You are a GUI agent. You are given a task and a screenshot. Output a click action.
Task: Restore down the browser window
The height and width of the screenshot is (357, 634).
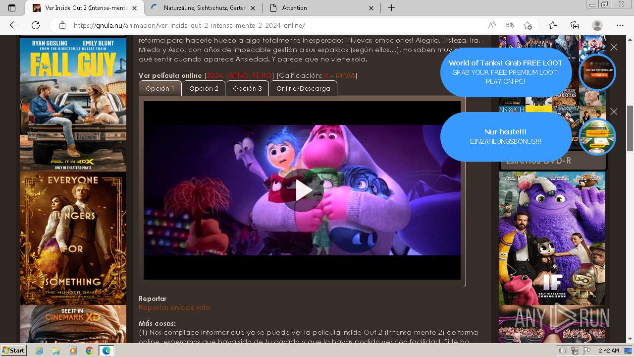point(604,4)
